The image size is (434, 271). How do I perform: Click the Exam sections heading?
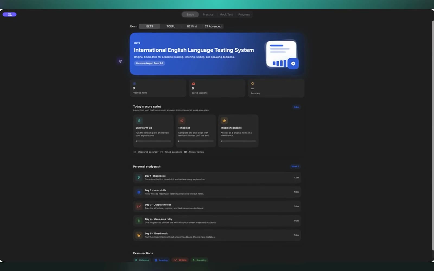(143, 253)
